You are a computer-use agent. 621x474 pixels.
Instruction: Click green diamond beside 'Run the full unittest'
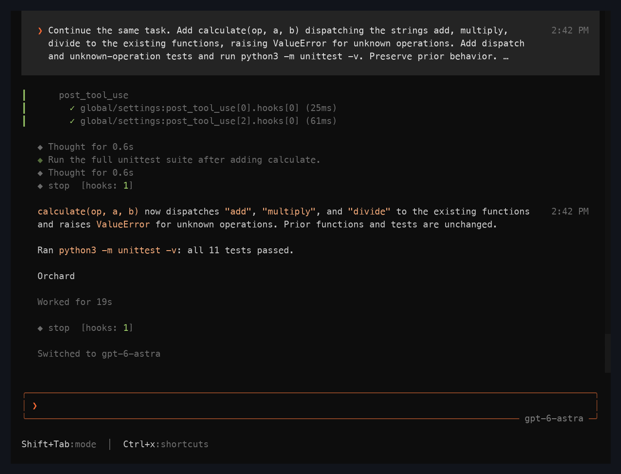coord(40,160)
